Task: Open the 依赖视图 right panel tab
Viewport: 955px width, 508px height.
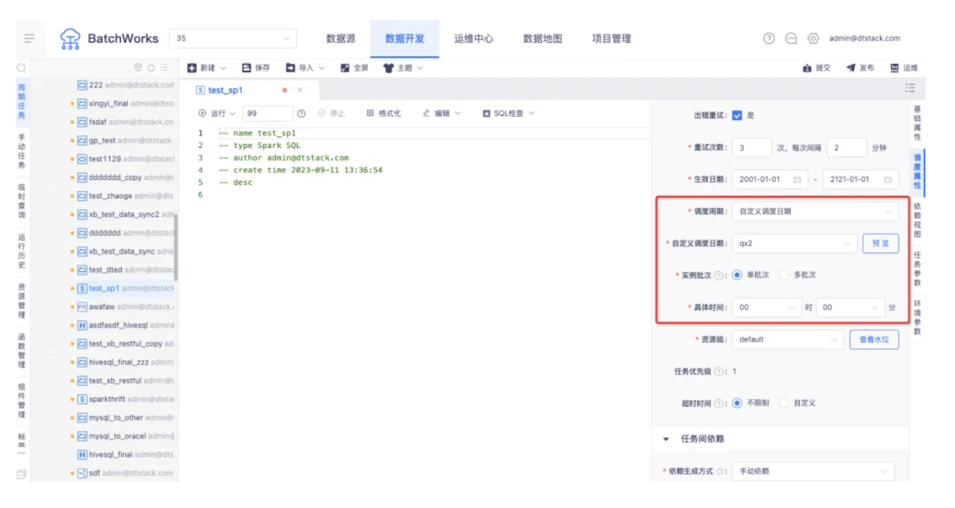Action: 917,220
